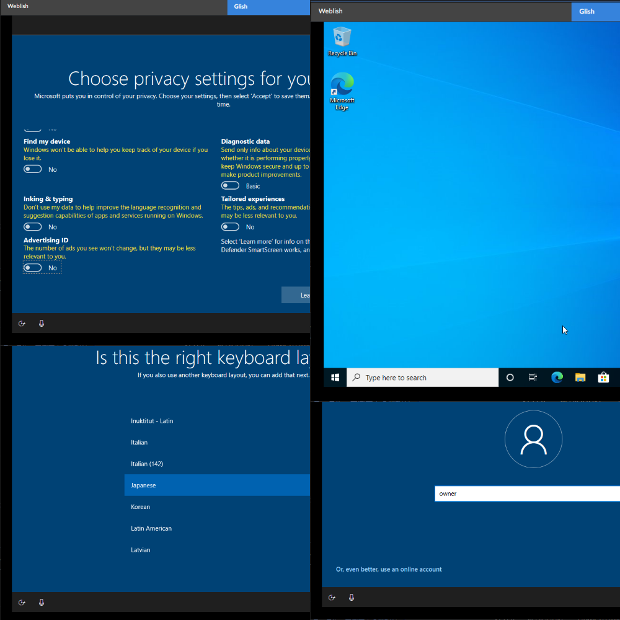Choose the Inuktitut - Latin keyboard layout
This screenshot has width=620, height=620.
click(217, 421)
